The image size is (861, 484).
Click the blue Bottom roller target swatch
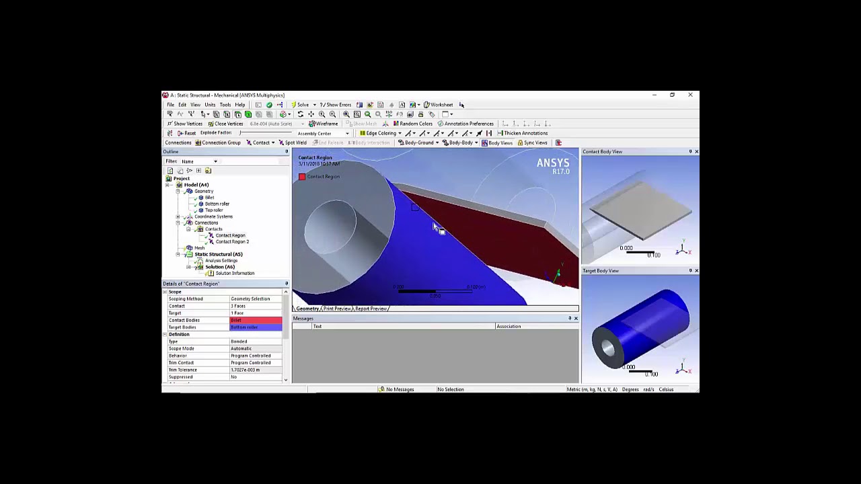pos(256,327)
